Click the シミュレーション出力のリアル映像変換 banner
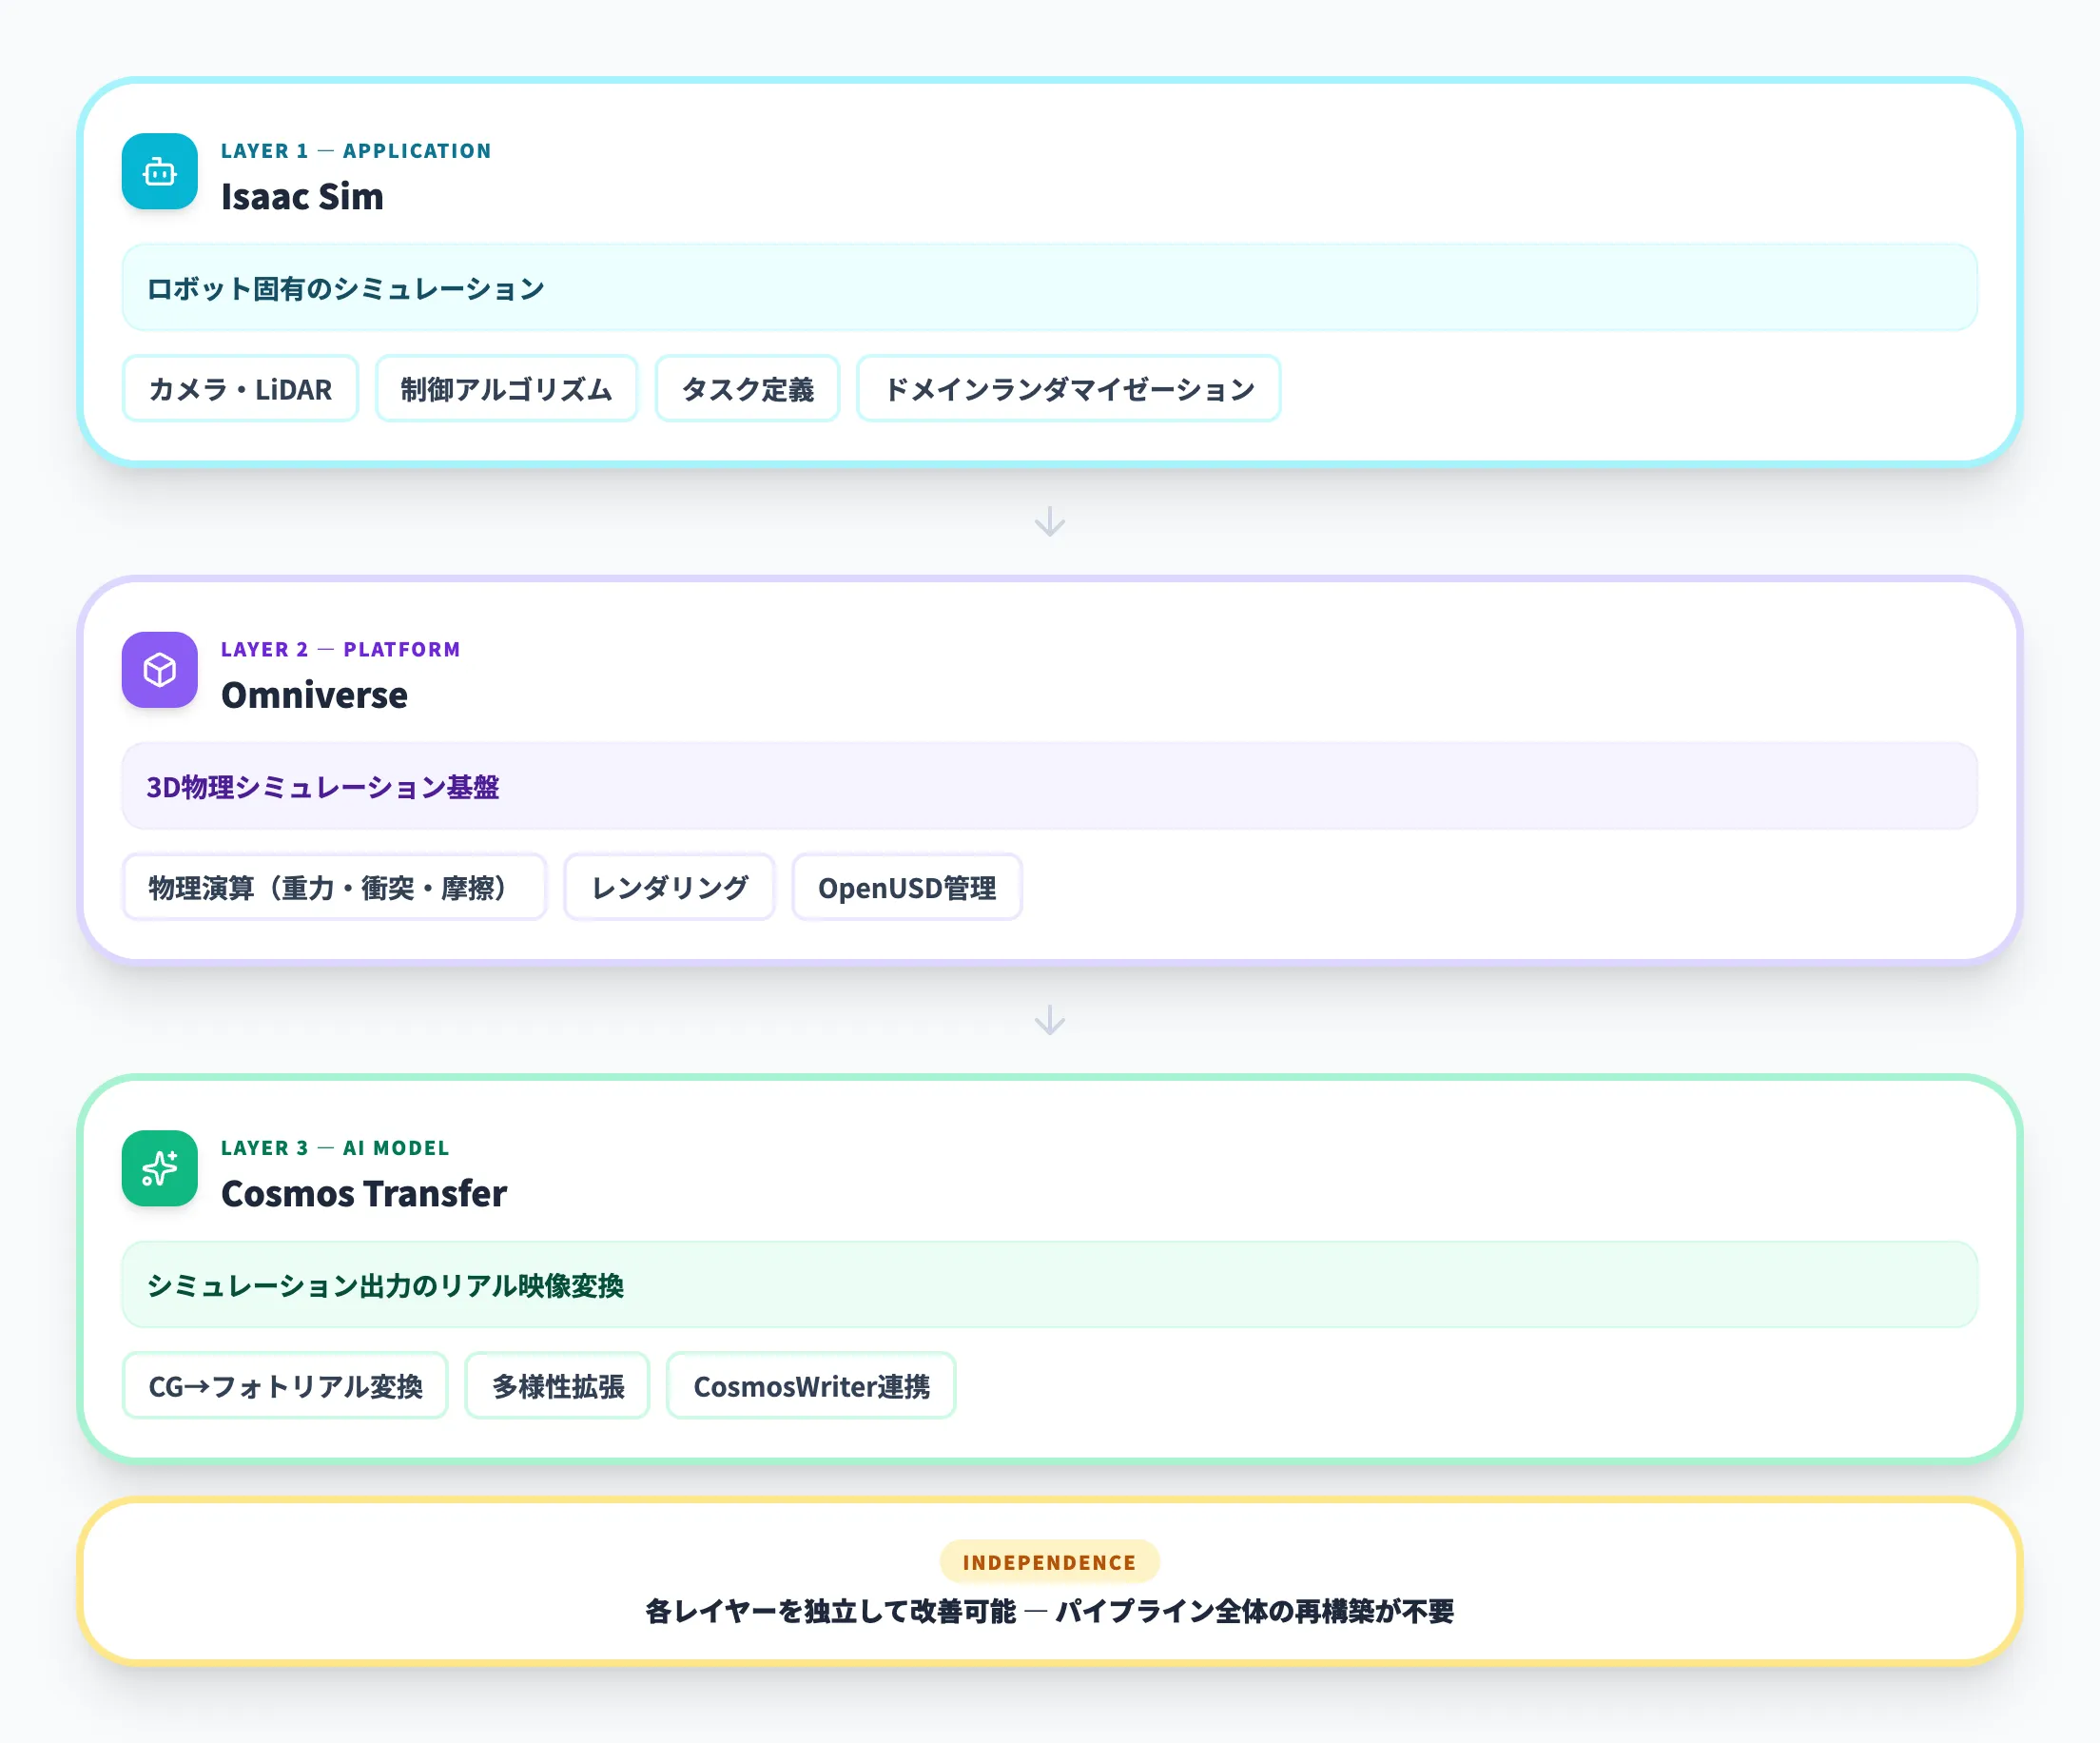The height and width of the screenshot is (1743, 2100). pos(1049,1285)
